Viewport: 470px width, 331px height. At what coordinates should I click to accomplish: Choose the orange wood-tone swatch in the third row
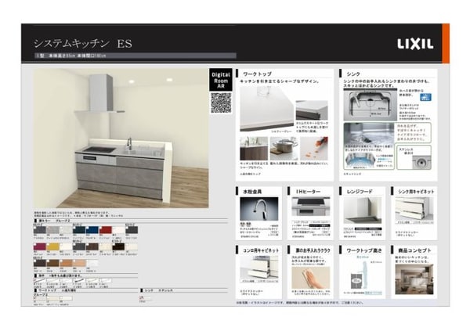click(x=66, y=263)
